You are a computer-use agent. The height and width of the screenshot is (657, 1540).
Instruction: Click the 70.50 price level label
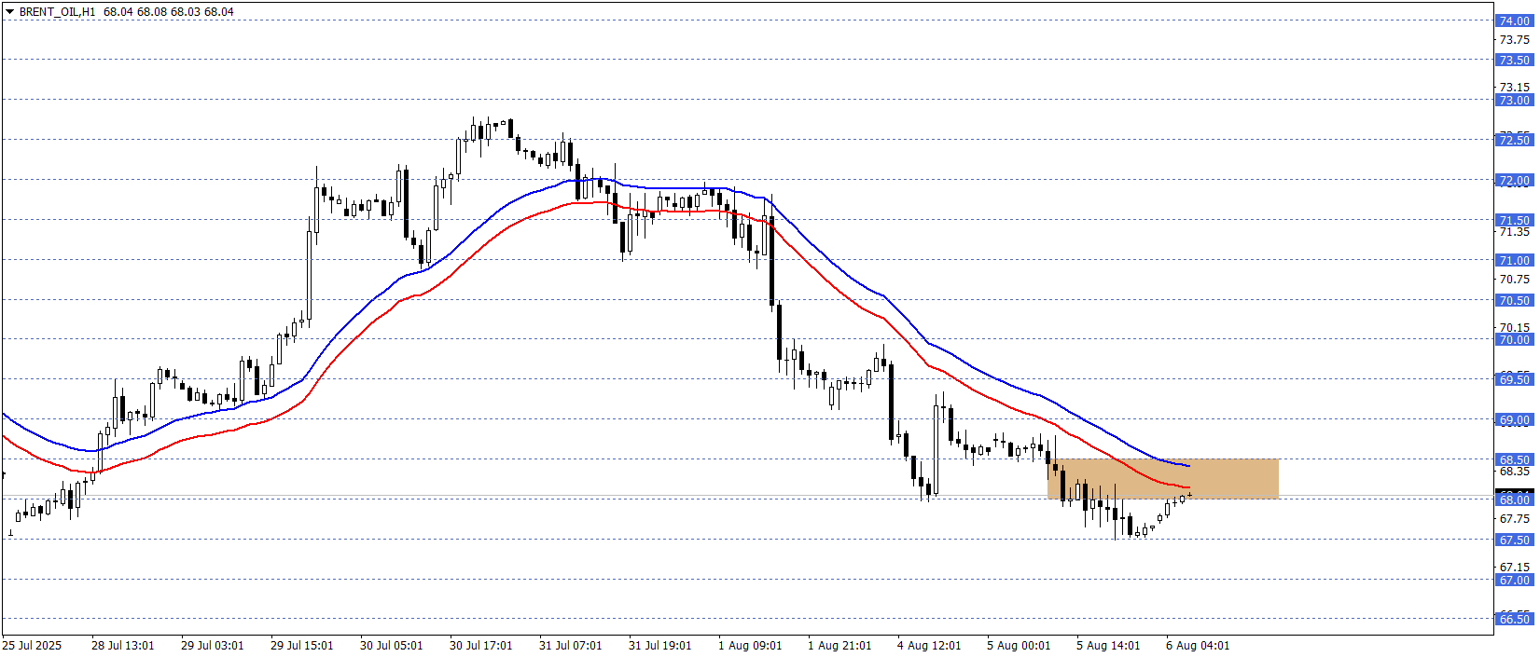1514,300
